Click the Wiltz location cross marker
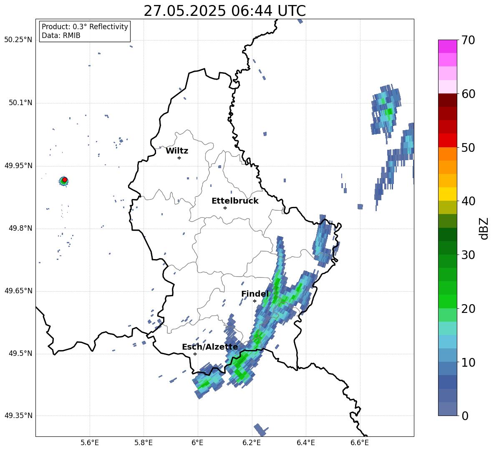The height and width of the screenshot is (451, 494). click(x=179, y=158)
